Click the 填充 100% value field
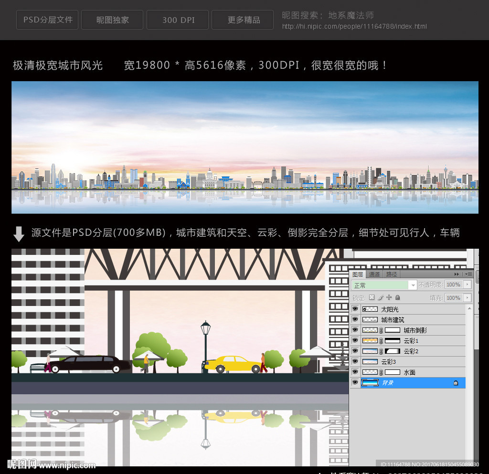Image resolution: width=489 pixels, height=474 pixels. (x=455, y=297)
